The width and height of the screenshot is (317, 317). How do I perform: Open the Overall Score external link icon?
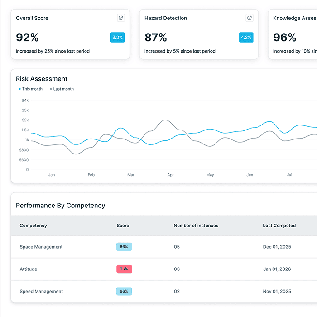click(121, 18)
